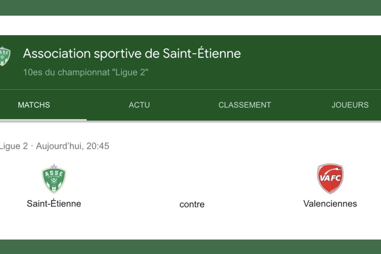Click the star on the Saint-Étienne crest
This screenshot has height=254, width=381.
click(54, 166)
